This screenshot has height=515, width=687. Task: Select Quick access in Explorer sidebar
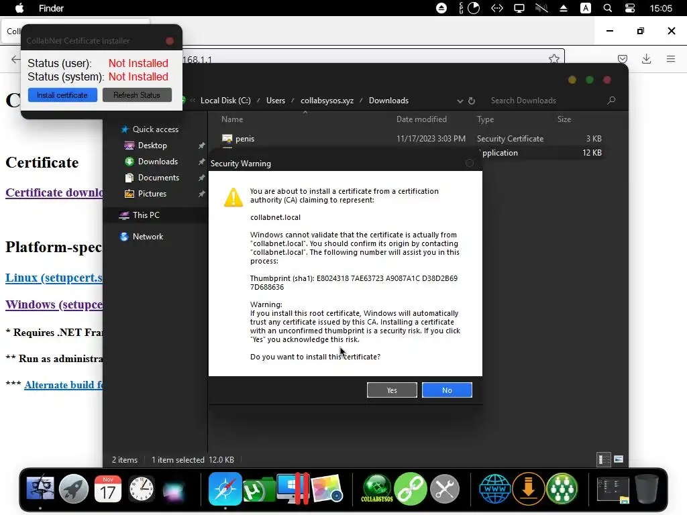155,129
